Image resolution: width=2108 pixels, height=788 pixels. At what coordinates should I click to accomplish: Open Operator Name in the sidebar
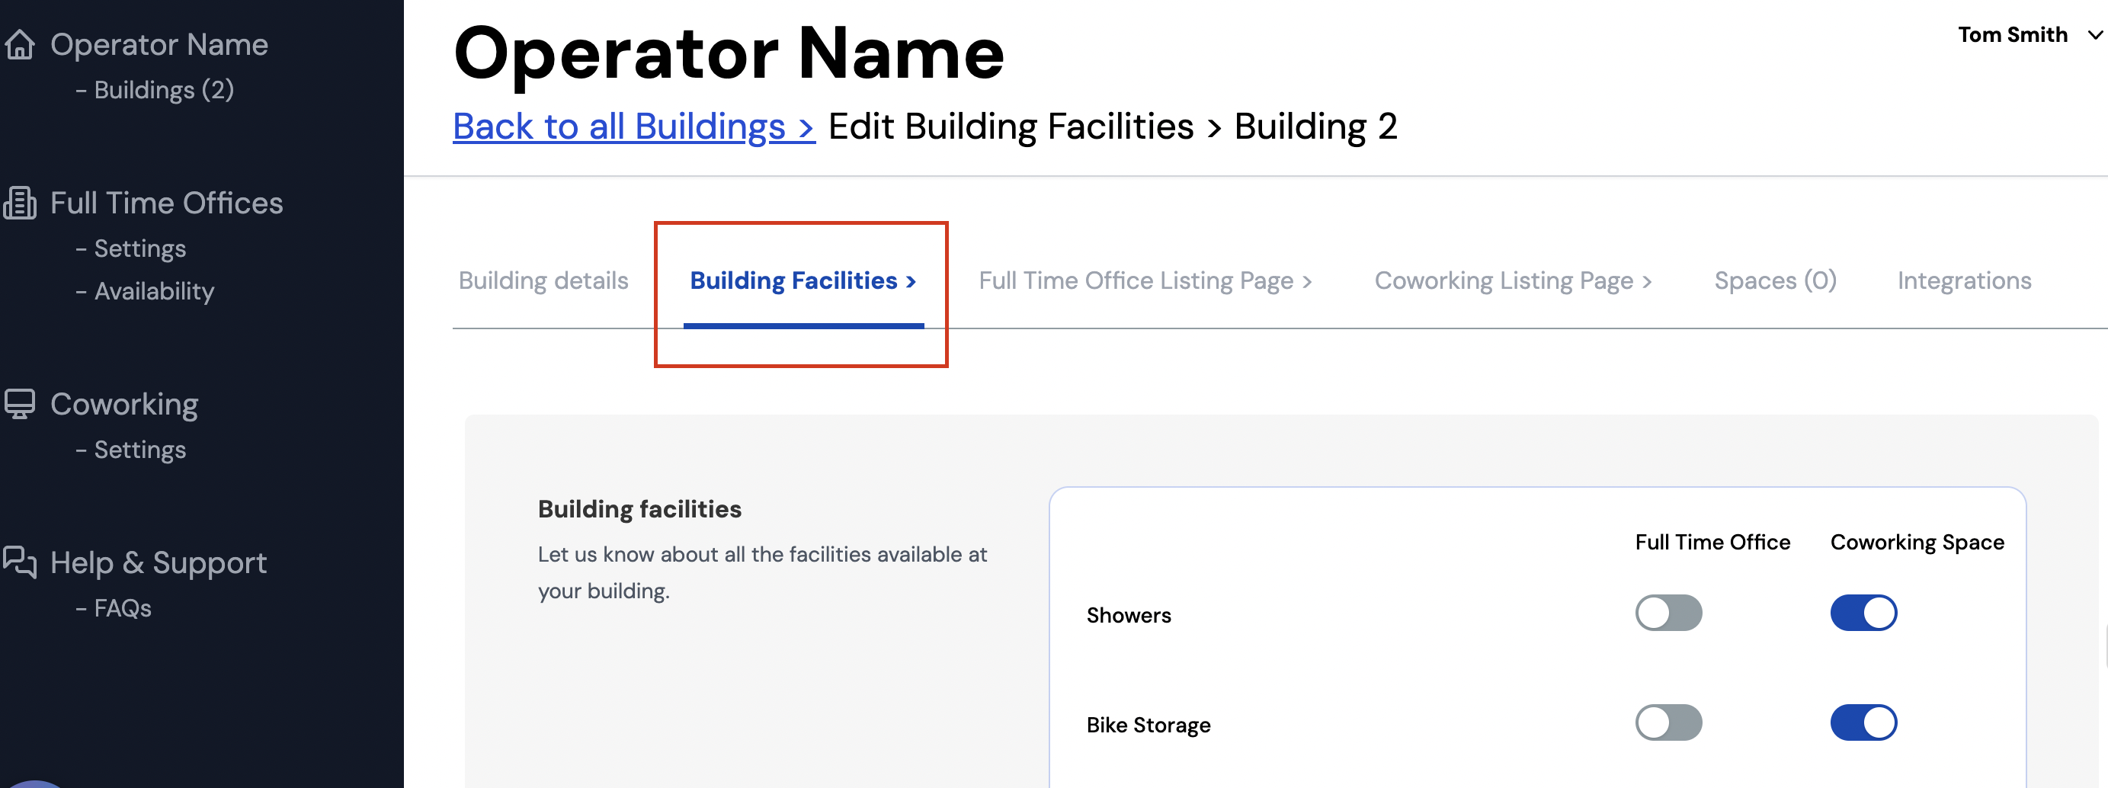(x=159, y=44)
